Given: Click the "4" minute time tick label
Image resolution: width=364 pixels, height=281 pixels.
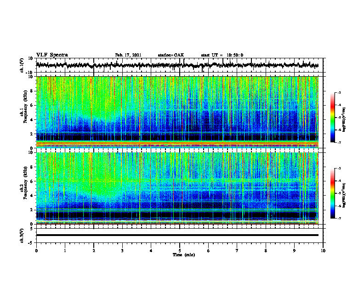Looking at the screenshot, I should 151,251.
